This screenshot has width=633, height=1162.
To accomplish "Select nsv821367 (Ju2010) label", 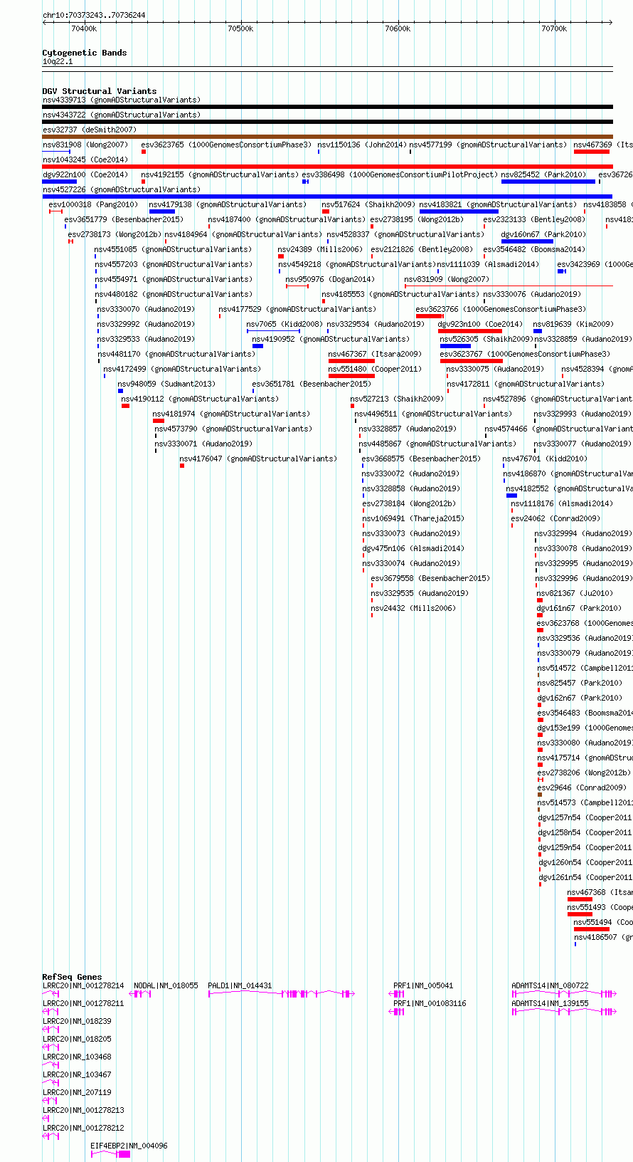I will coord(575,593).
